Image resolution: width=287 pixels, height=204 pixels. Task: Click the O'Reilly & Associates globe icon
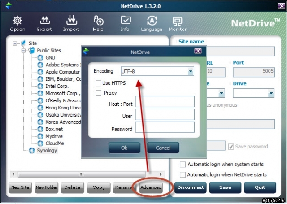pos(40,100)
